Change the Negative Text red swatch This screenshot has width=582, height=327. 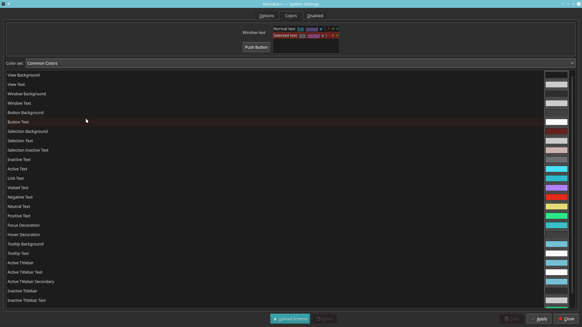coord(556,197)
